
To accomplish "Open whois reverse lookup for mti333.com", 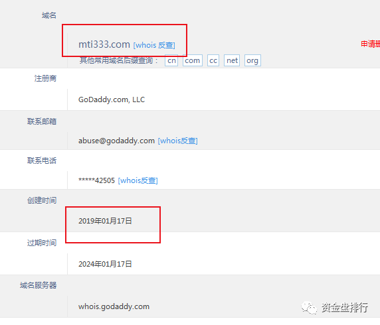I will point(154,45).
